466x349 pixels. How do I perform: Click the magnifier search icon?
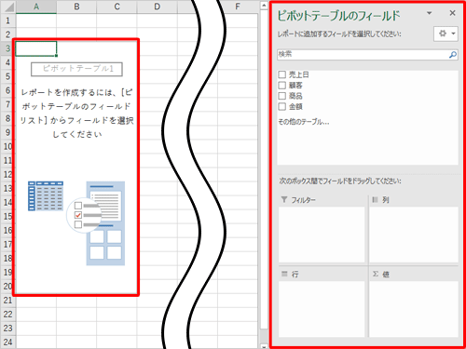click(x=453, y=55)
